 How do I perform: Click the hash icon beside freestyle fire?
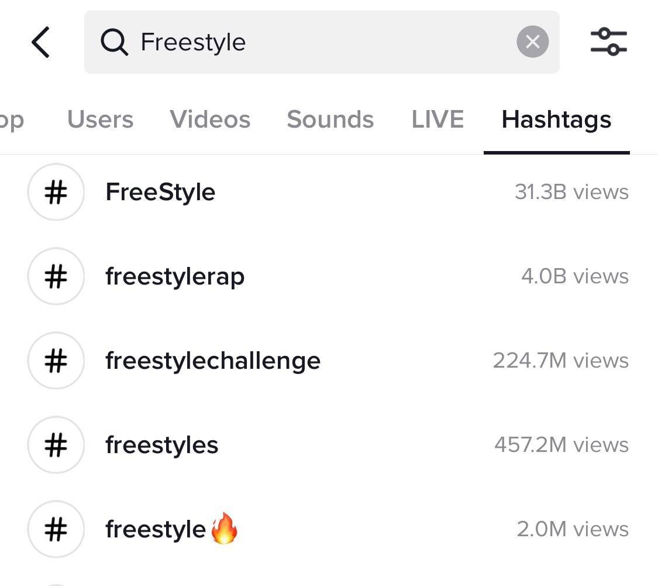coord(56,529)
